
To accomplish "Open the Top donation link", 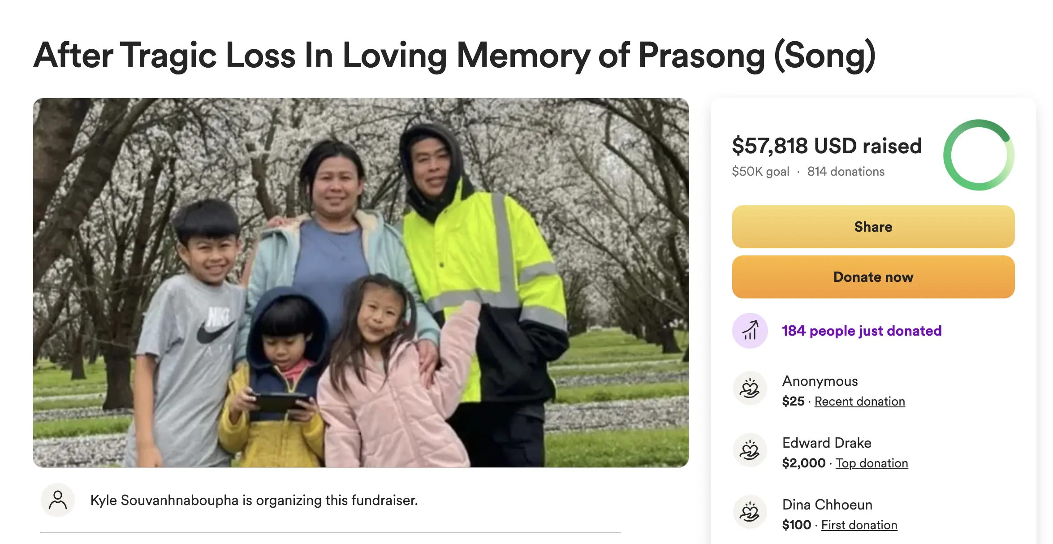I will (872, 463).
